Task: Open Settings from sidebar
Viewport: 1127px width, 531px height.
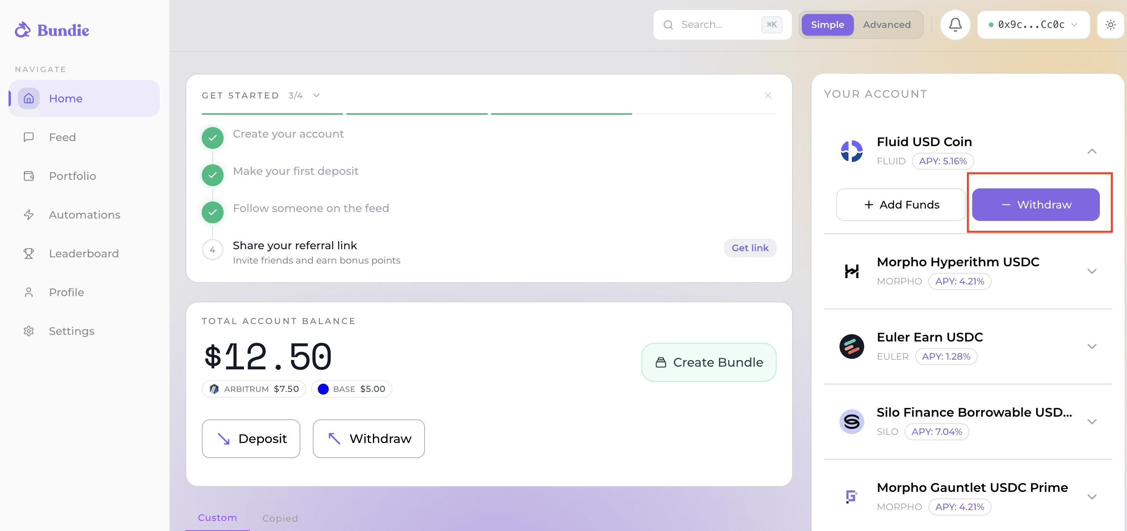Action: tap(85, 331)
